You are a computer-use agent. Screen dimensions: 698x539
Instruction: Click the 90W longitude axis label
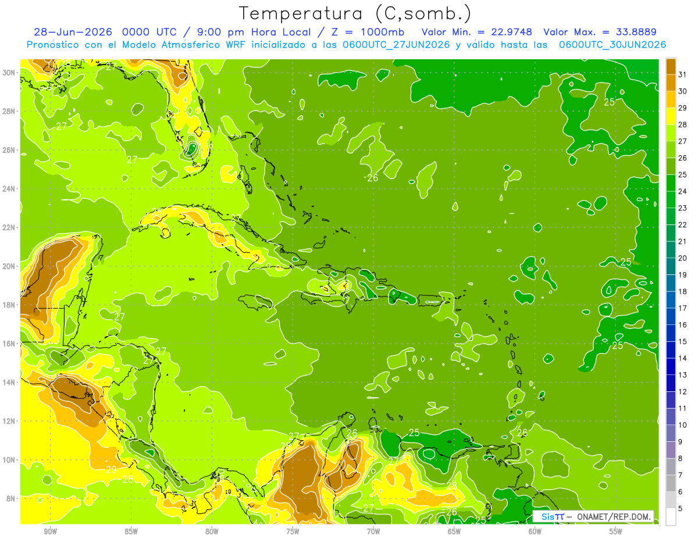[x=50, y=531]
